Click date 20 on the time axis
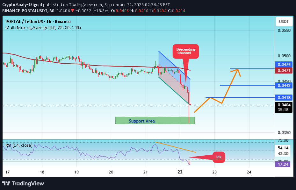The width and height of the screenshot is (296, 190). 111,172
